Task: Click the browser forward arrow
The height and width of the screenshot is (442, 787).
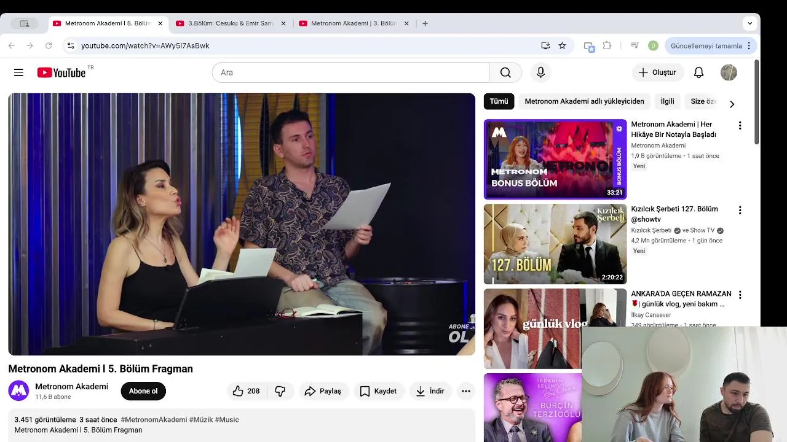Action: [30, 45]
